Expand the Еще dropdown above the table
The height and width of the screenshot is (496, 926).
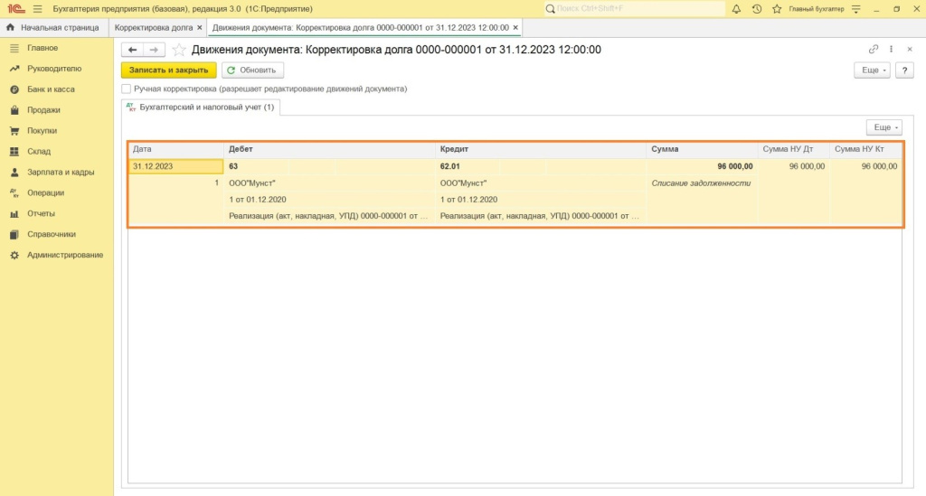[883, 128]
